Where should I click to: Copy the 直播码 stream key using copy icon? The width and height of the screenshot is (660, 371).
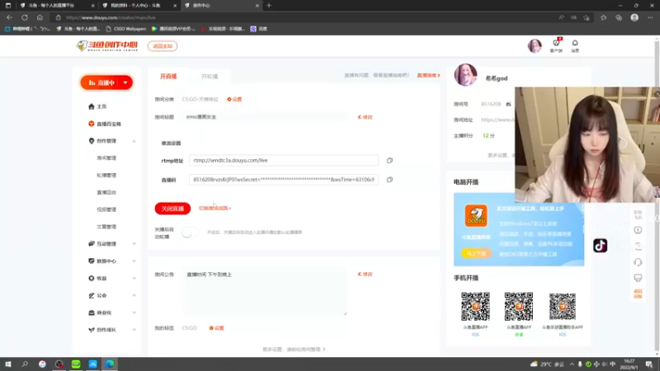pos(389,180)
